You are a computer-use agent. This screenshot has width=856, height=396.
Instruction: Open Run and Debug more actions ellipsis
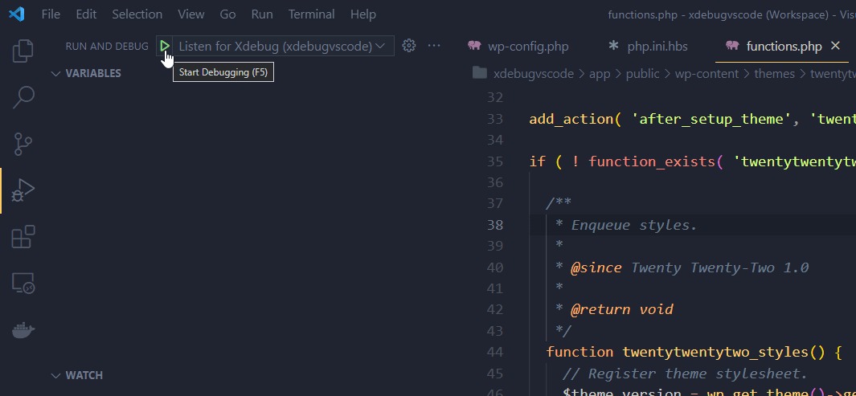[434, 46]
